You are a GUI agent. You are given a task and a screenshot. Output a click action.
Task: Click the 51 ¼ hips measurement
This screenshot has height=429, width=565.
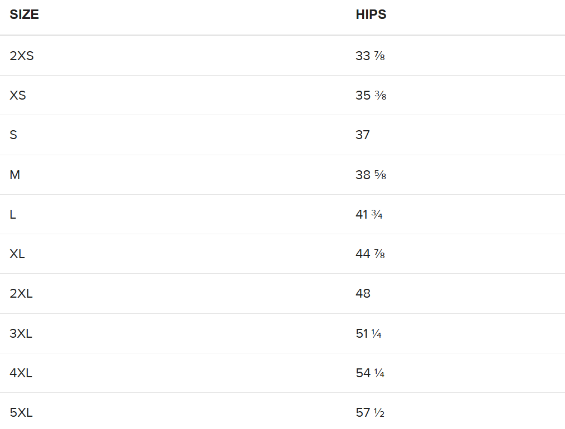point(368,333)
